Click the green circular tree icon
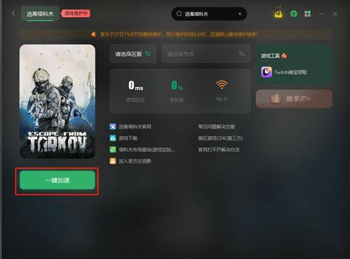This screenshot has height=259, width=350. click(x=294, y=14)
